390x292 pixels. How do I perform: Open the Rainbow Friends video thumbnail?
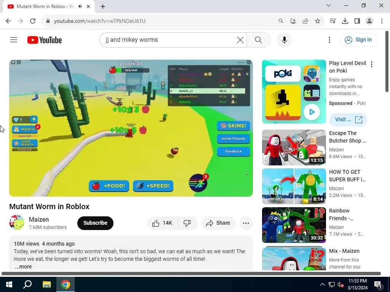coord(294,225)
